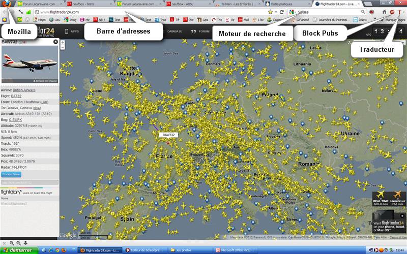The width and height of the screenshot is (407, 254).
Task: Click the Cockpit View button
Action: click(x=11, y=174)
